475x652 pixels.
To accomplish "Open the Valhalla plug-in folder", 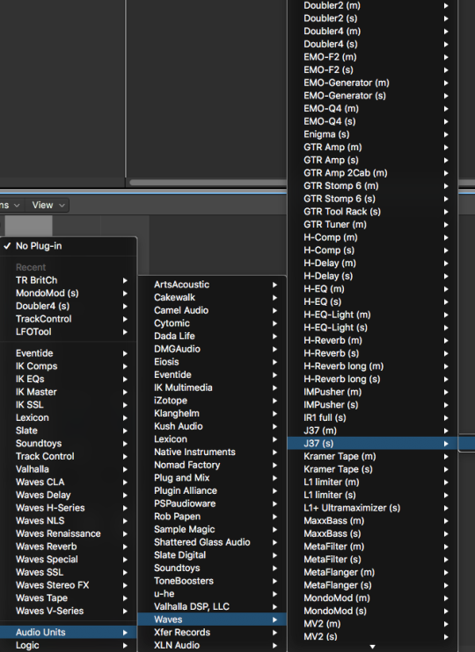I will click(x=69, y=469).
